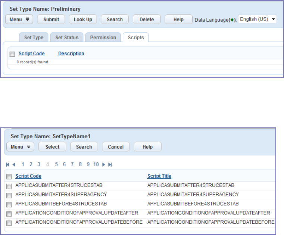This screenshot has height=235, width=284.
Task: Open Menu dropdown in Preliminary panel
Action: [19, 19]
